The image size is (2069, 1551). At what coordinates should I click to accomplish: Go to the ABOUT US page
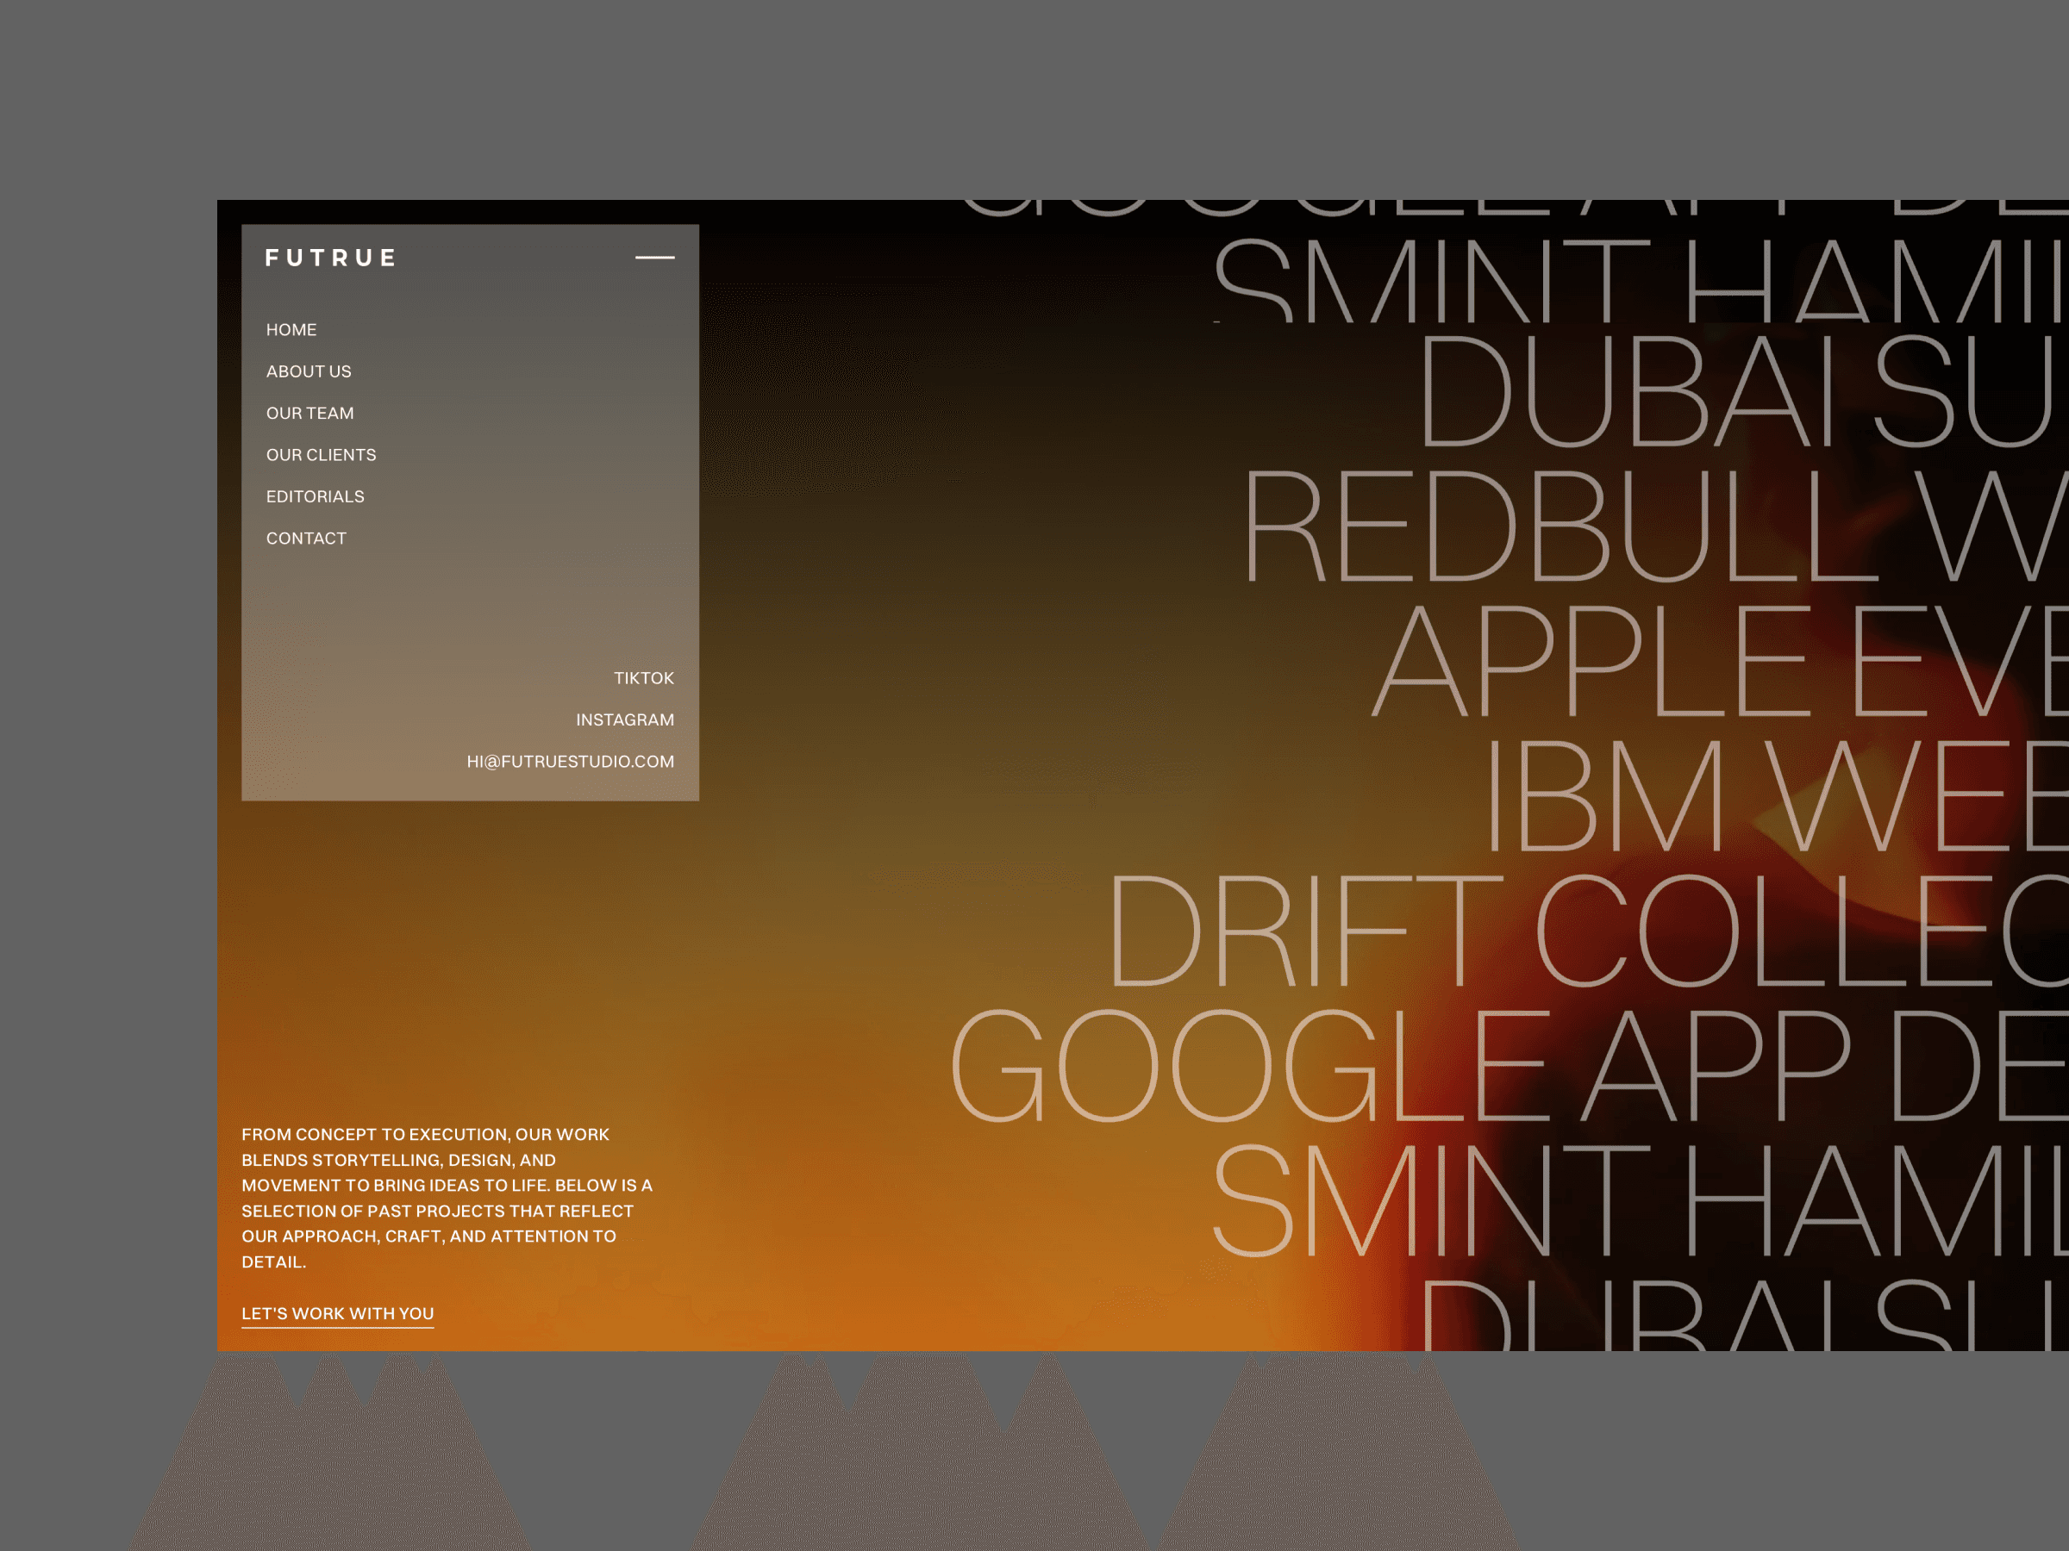(x=309, y=371)
